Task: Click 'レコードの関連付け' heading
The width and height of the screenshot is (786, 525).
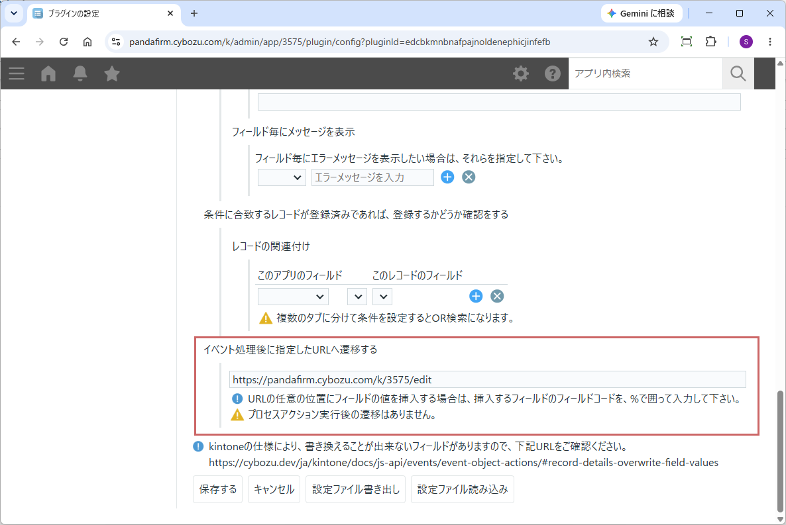Action: coord(270,246)
